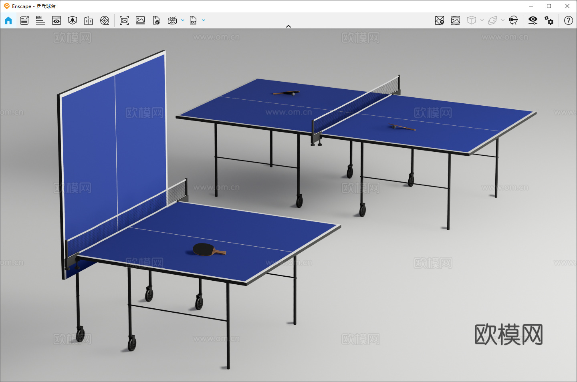Collapse the toolbar with the chevron
The image size is (577, 382).
click(x=288, y=26)
